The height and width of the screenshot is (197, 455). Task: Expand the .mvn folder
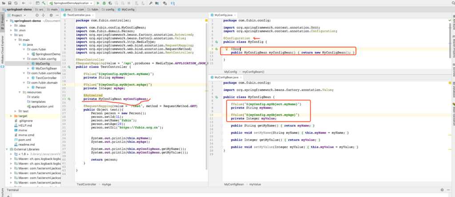pos(12,30)
